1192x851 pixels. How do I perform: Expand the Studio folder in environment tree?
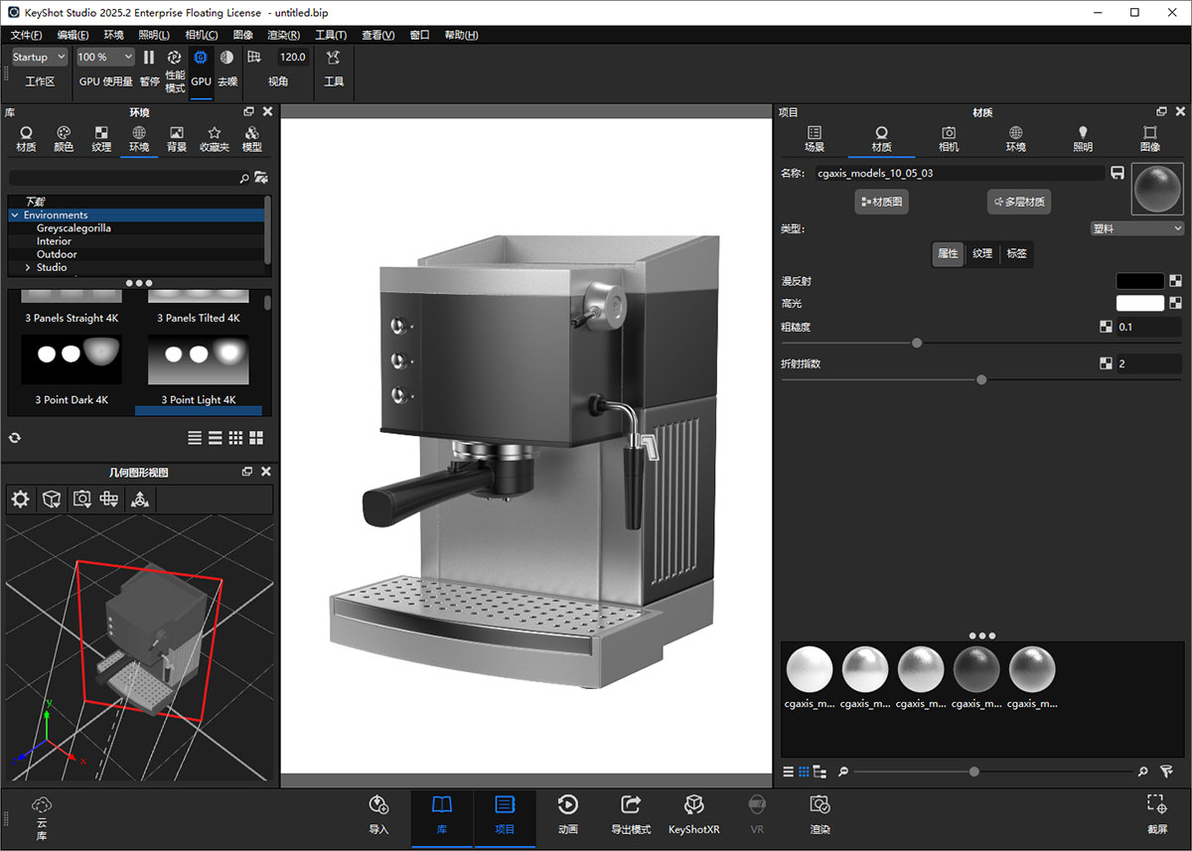tap(28, 267)
